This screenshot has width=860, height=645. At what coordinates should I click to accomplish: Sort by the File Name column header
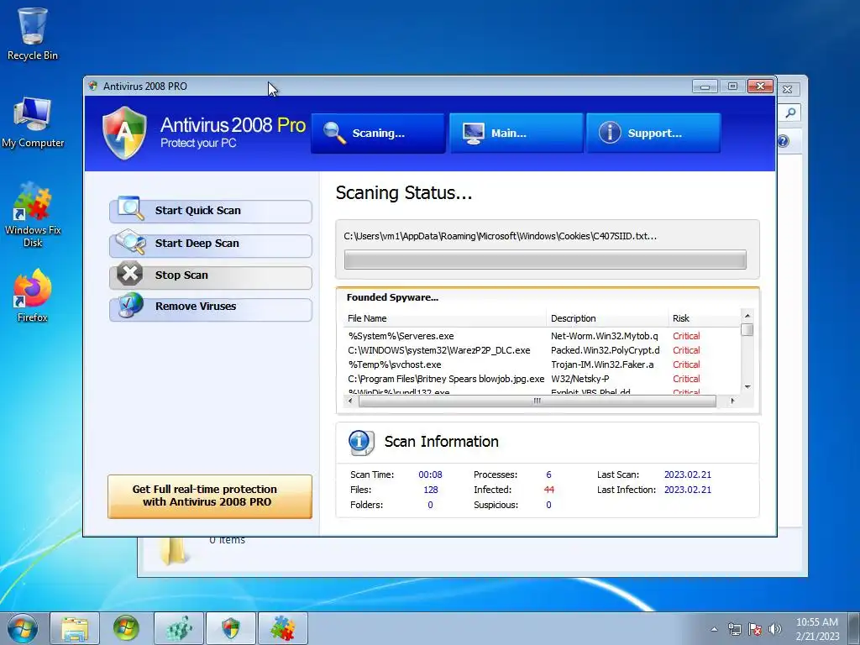pyautogui.click(x=445, y=318)
